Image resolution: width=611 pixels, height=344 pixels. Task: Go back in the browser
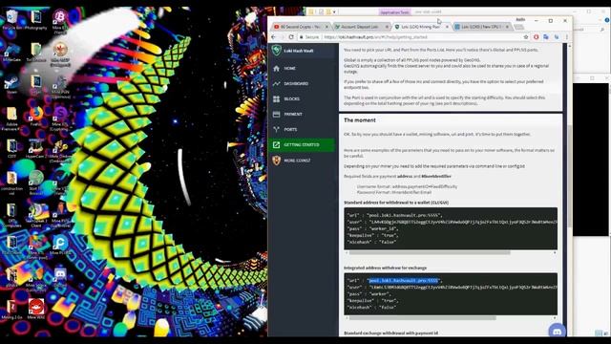tap(274, 37)
